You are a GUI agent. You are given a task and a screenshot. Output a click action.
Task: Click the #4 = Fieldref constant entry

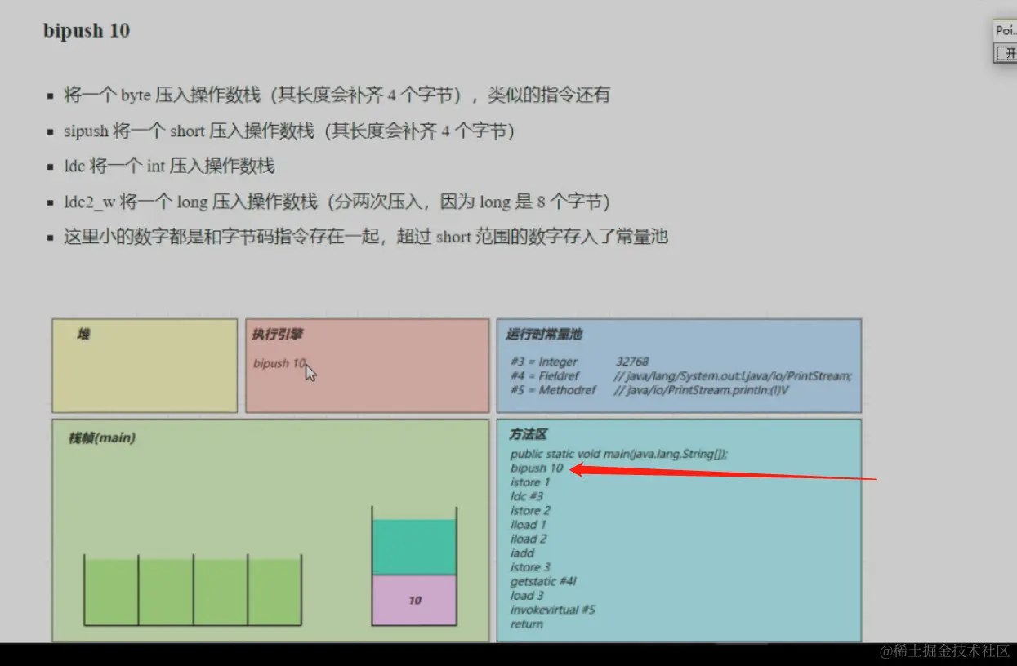572,375
